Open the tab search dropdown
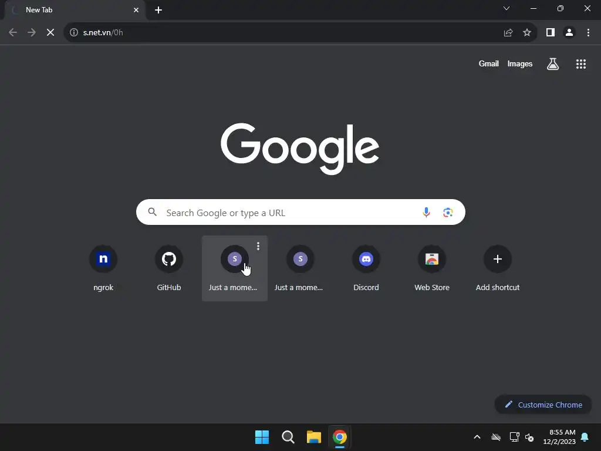Image resolution: width=601 pixels, height=451 pixels. click(x=507, y=8)
